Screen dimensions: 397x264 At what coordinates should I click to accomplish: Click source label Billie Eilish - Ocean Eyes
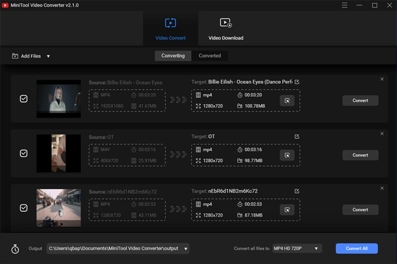(x=135, y=83)
